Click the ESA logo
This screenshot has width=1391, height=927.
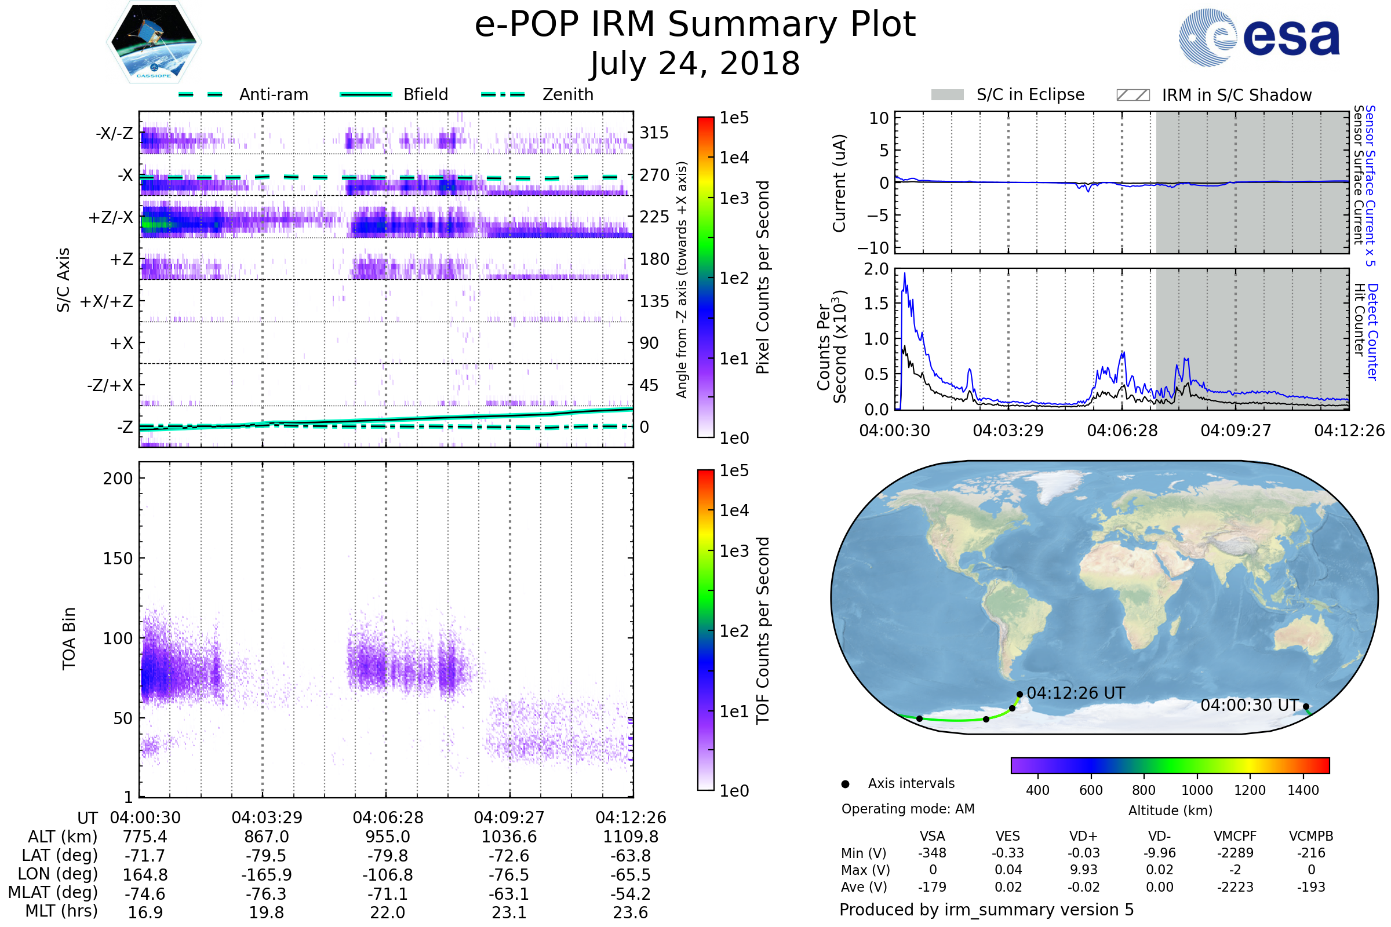[x=1258, y=38]
